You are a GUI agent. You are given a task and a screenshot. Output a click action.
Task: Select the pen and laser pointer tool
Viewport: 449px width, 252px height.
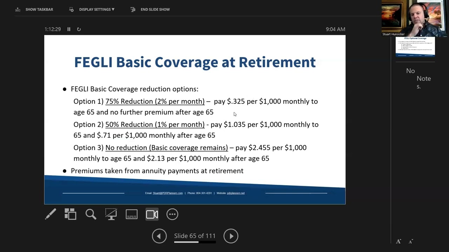point(51,214)
